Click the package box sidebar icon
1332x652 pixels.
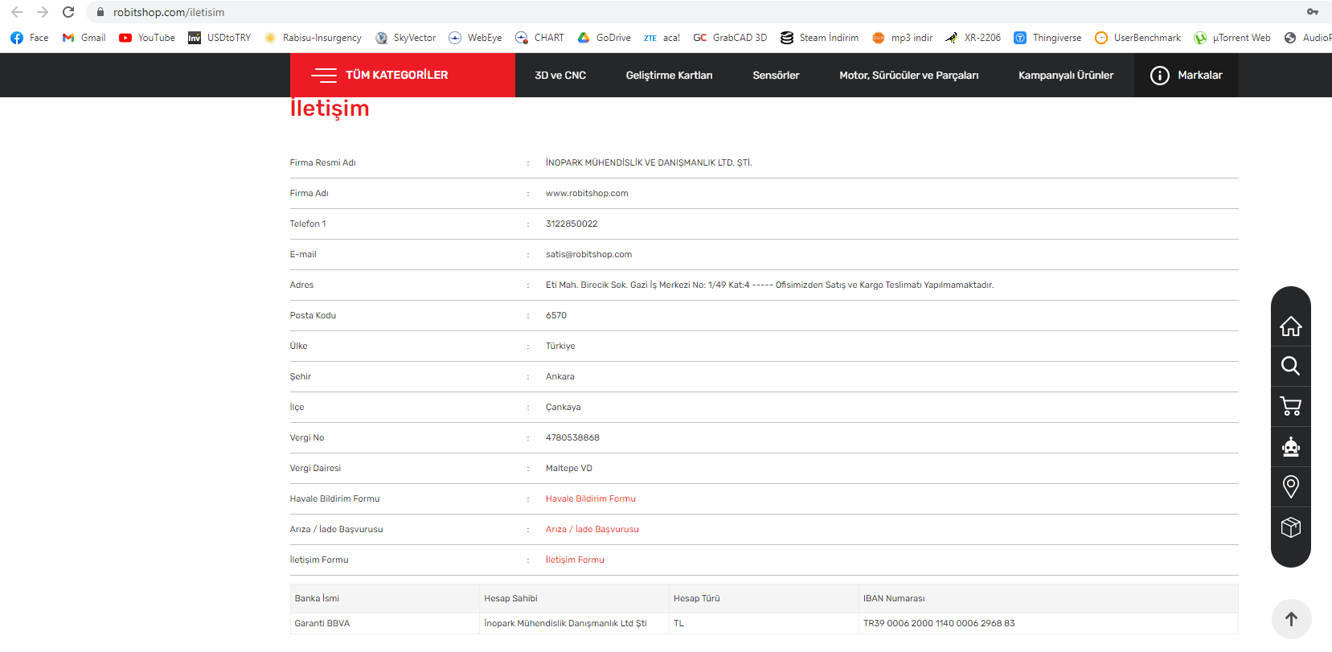1290,527
